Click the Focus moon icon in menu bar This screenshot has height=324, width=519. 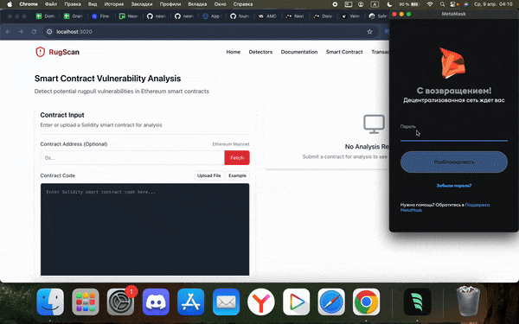coord(389,4)
